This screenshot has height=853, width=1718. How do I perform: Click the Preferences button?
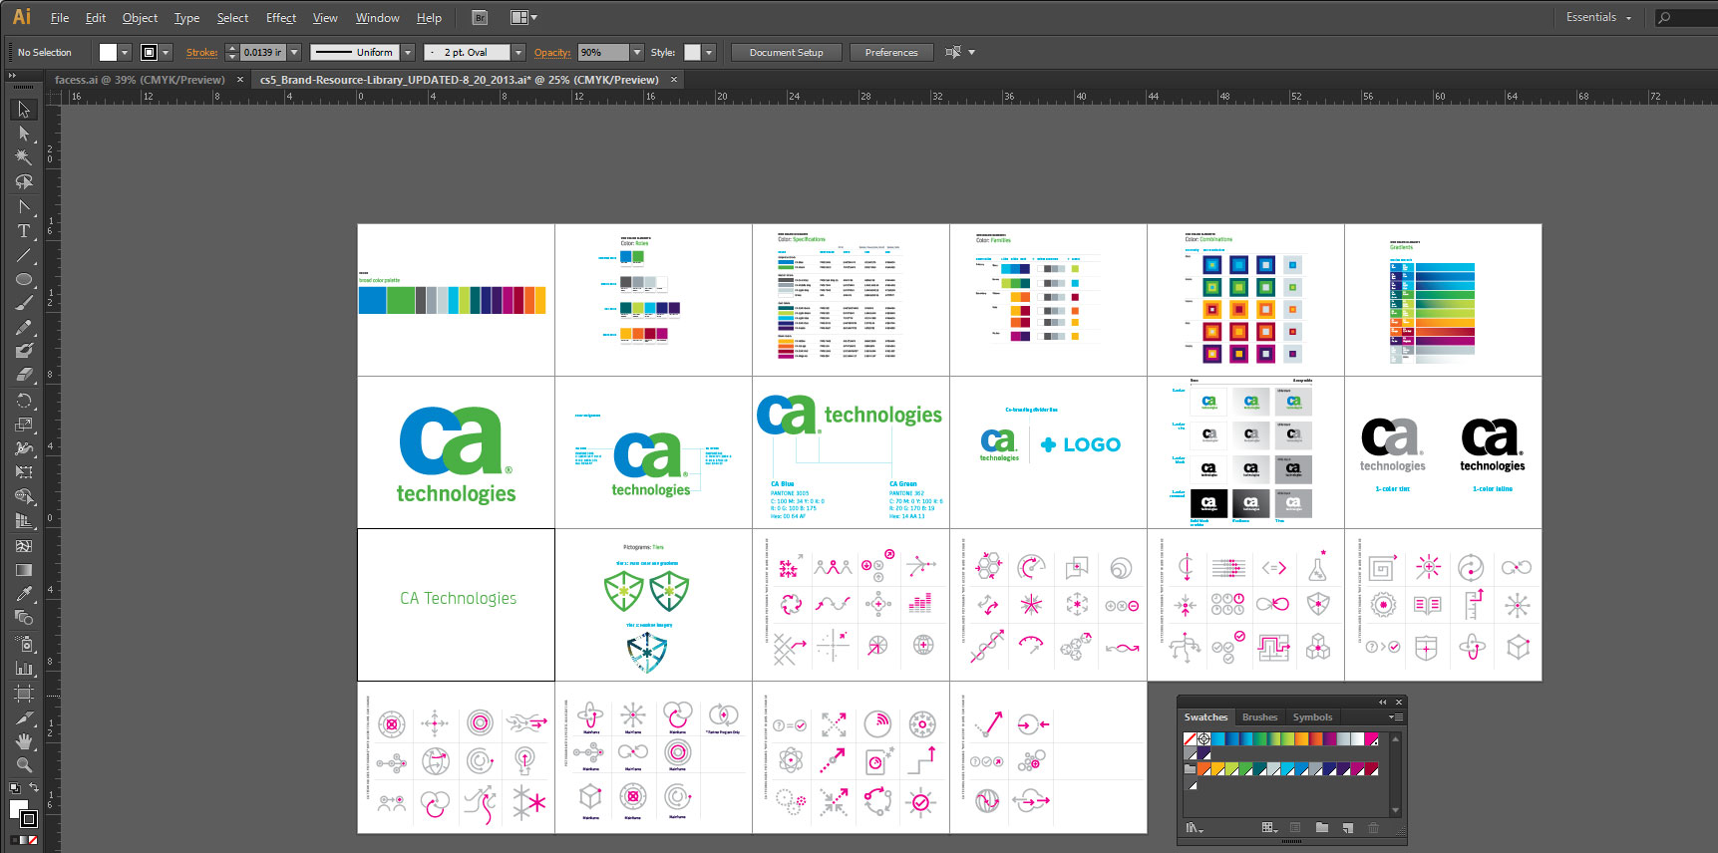[x=891, y=52]
